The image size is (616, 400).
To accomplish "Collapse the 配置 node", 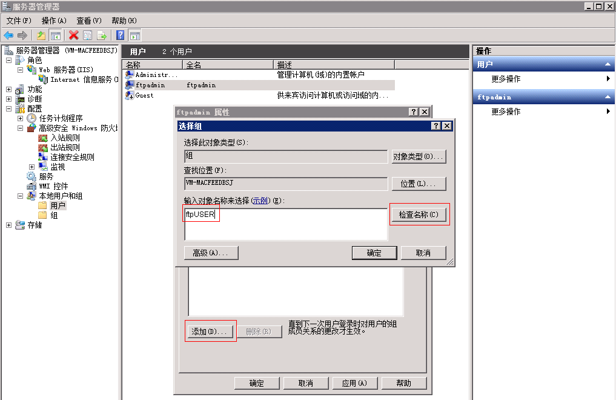I will coord(8,109).
